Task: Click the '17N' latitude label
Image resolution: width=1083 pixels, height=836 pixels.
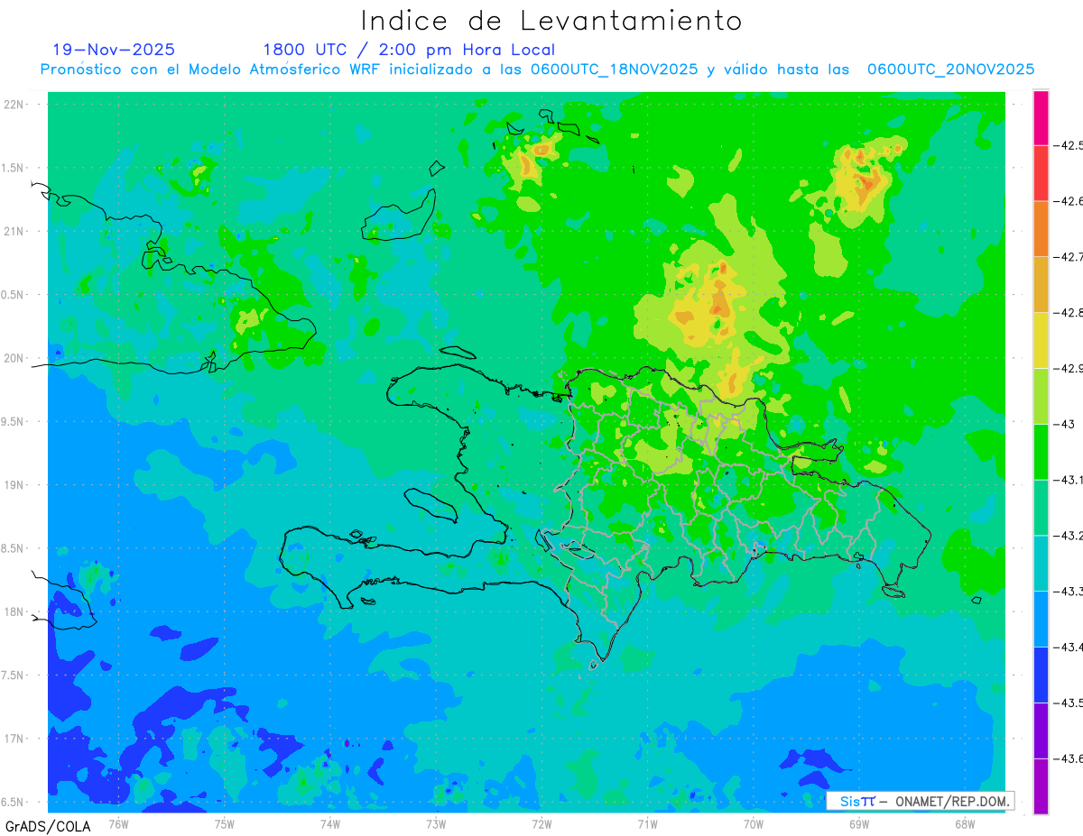Action: (x=14, y=739)
